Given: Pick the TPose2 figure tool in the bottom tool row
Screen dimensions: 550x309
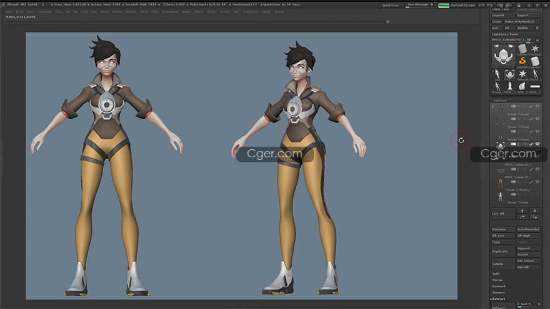Looking at the screenshot, I should pyautogui.click(x=497, y=87).
